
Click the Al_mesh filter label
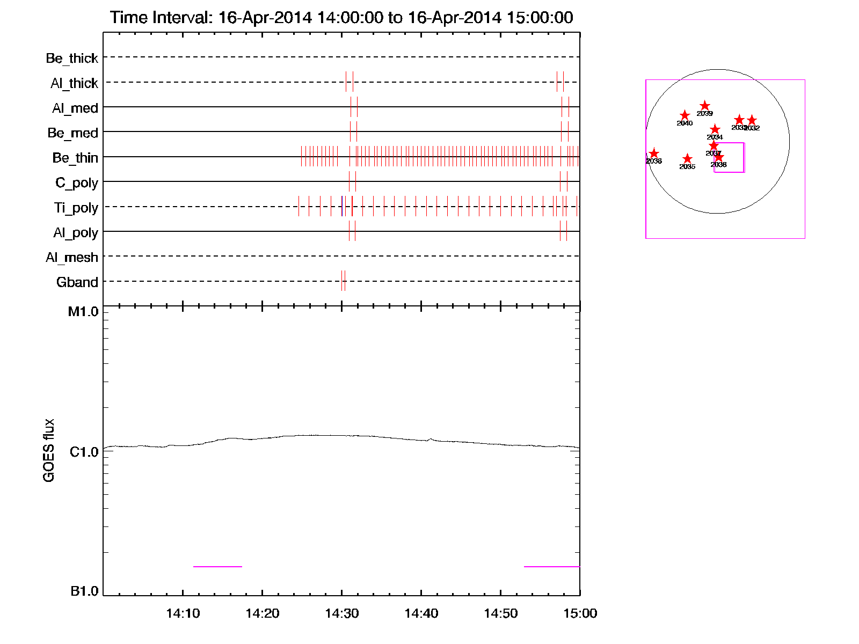[72, 258]
